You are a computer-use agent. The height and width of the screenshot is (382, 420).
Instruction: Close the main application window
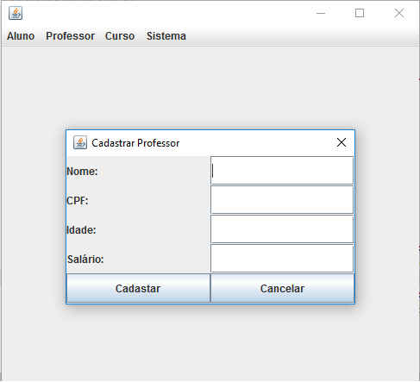pos(399,13)
